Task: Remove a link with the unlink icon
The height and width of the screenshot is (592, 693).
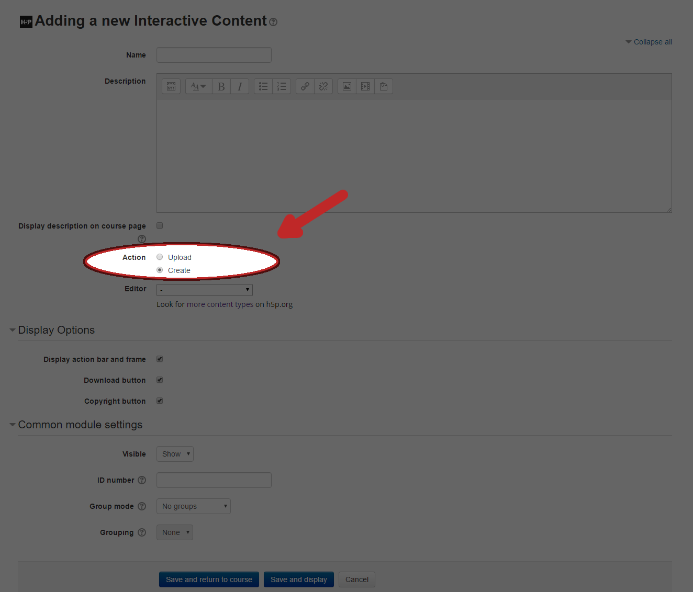Action: pos(323,86)
